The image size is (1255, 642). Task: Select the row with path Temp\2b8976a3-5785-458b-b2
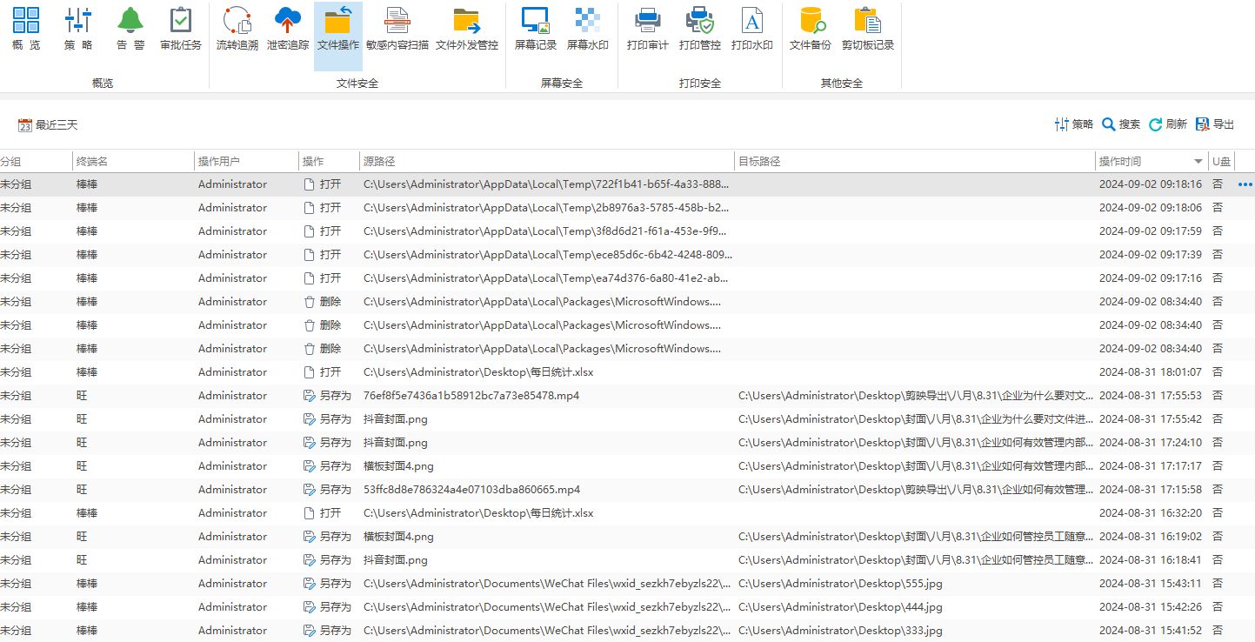[x=627, y=208]
